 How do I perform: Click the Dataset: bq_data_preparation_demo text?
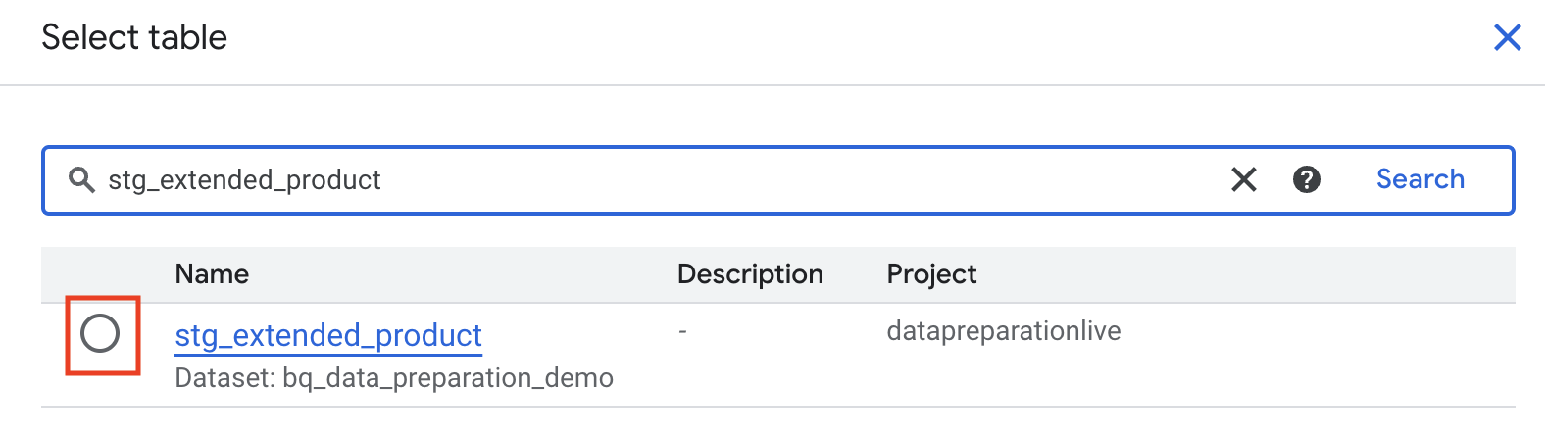(394, 378)
